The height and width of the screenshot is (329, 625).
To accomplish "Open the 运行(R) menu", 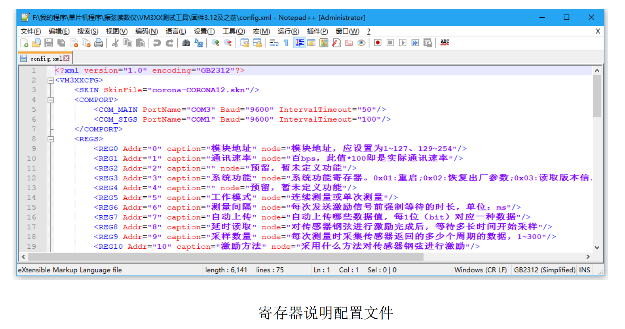I will (288, 31).
